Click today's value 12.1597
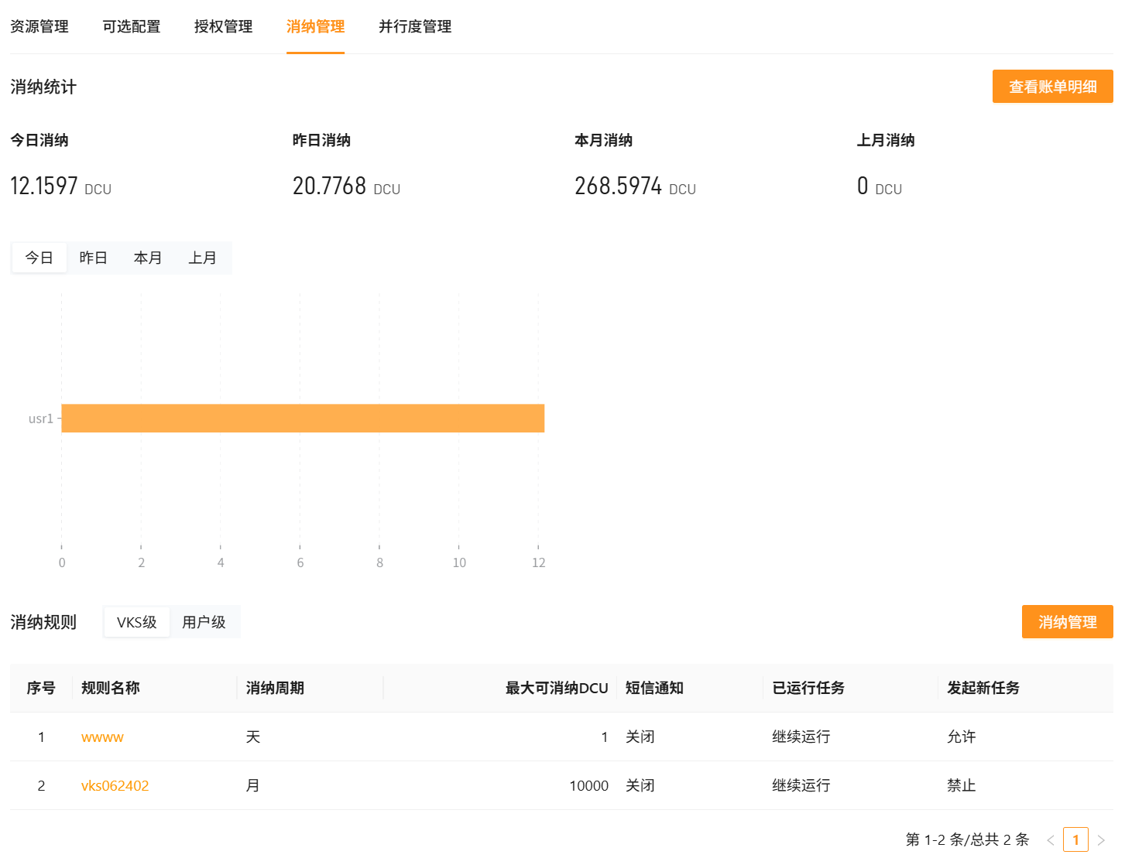1125x858 pixels. click(x=44, y=186)
